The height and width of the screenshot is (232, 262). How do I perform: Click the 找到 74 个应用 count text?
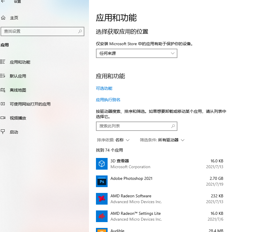[109, 150]
